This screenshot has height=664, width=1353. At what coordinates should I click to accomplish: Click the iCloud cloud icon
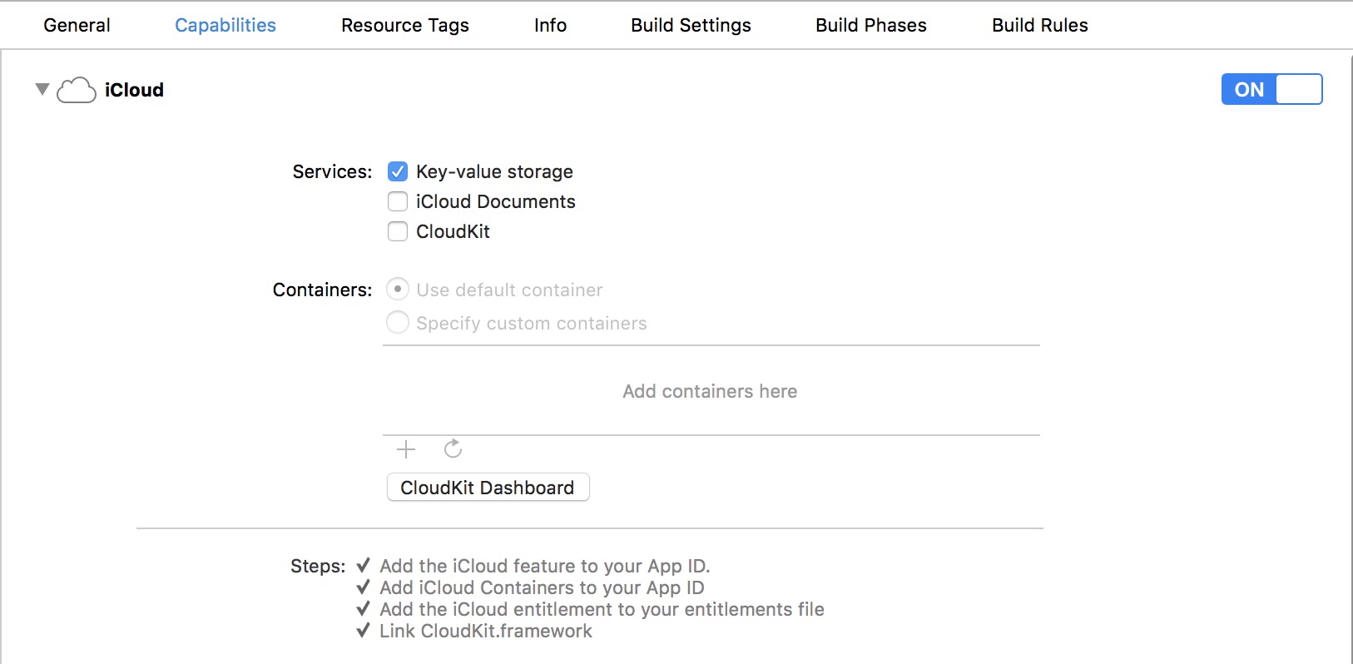point(76,90)
